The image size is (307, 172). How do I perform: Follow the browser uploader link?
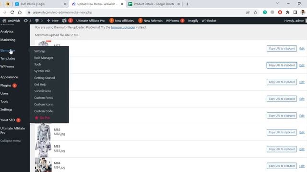pyautogui.click(x=123, y=27)
